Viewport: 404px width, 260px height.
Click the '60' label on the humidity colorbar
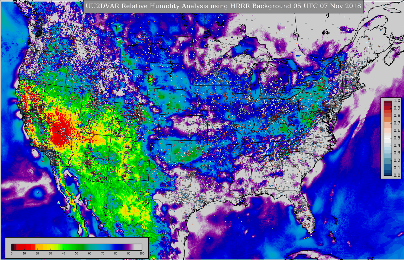90,253
